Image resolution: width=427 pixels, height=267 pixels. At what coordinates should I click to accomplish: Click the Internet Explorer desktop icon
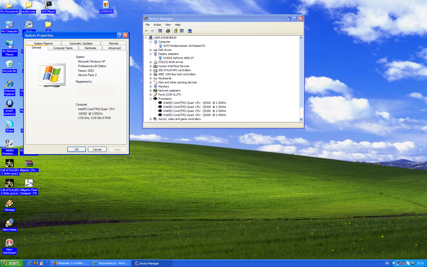9,84
